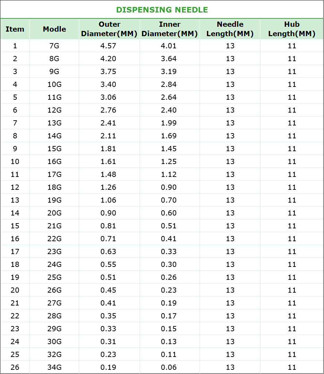Select the 16G model cell

(55, 162)
